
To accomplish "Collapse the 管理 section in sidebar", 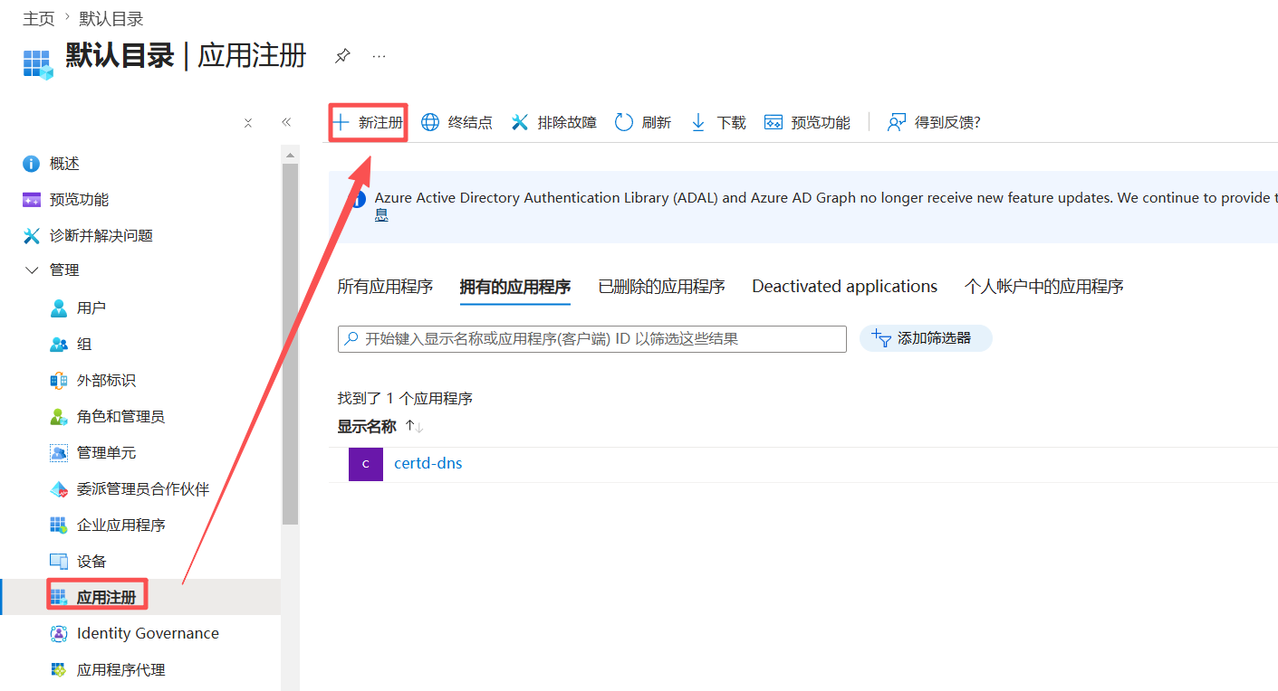I will pyautogui.click(x=33, y=270).
